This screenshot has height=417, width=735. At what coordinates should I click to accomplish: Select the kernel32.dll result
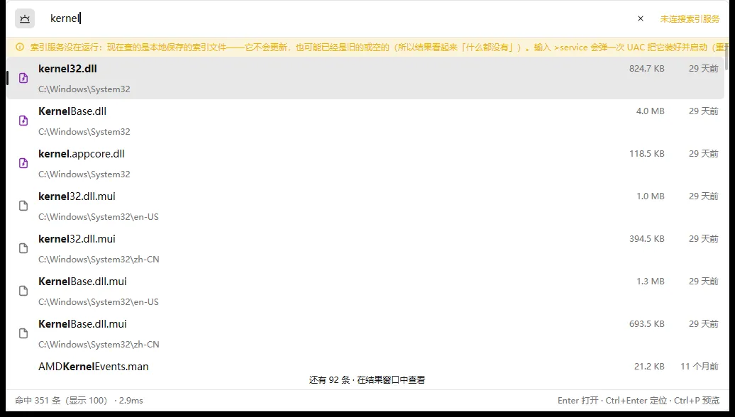click(x=365, y=78)
